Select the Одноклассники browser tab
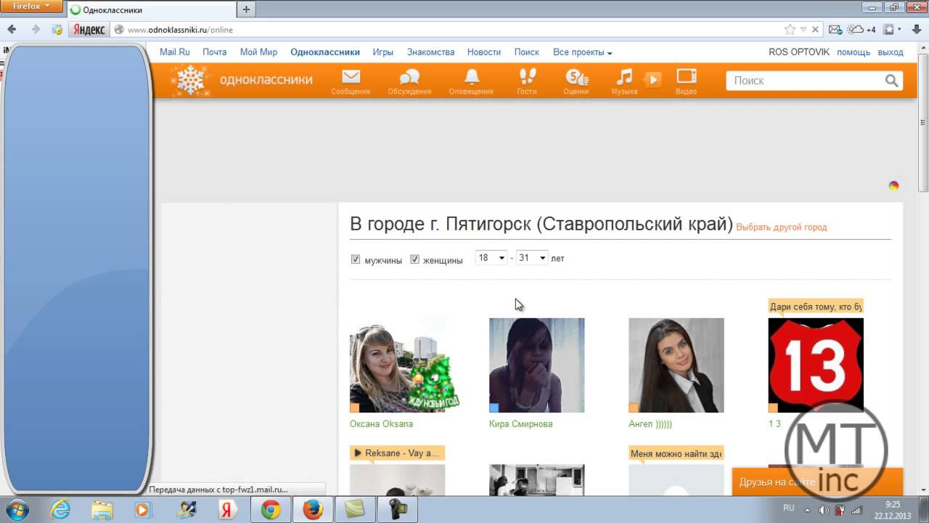The image size is (929, 523). pos(150,10)
